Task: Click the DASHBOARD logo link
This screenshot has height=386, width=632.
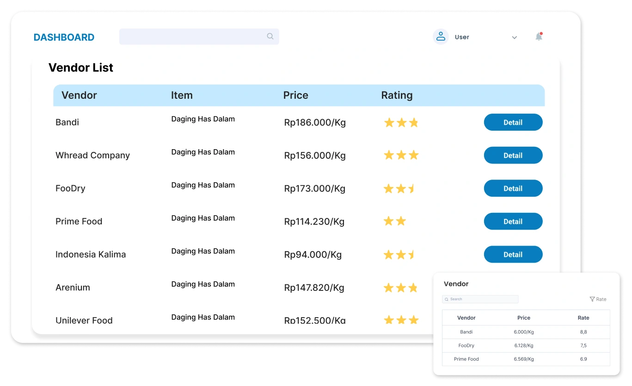Action: point(64,37)
